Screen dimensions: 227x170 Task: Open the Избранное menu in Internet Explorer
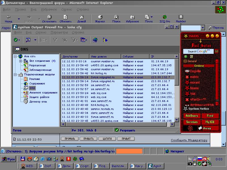(x=49, y=9)
